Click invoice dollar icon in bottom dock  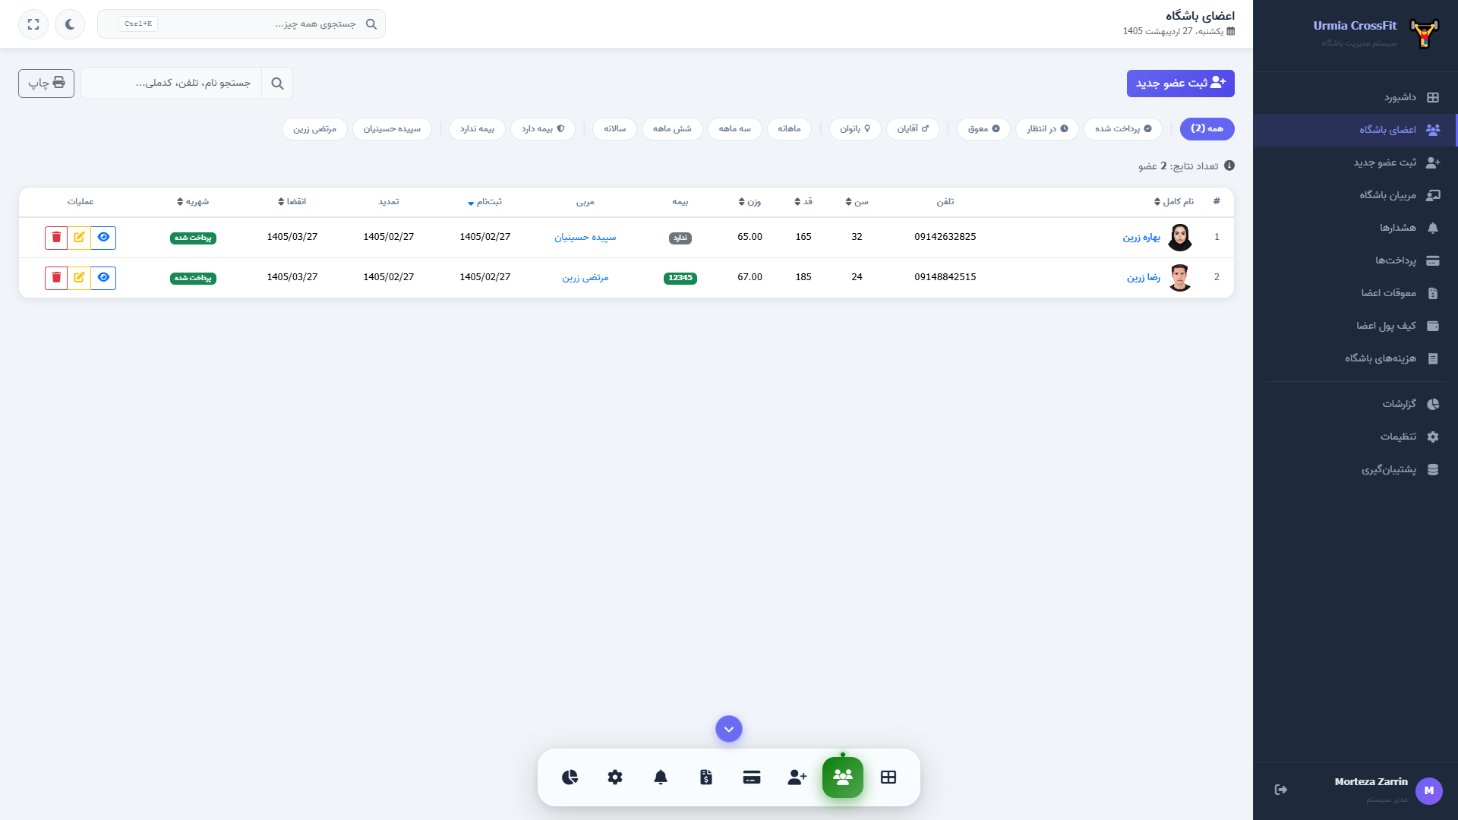706,777
